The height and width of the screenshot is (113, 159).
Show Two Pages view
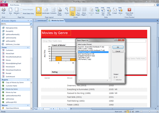pos(78,12)
